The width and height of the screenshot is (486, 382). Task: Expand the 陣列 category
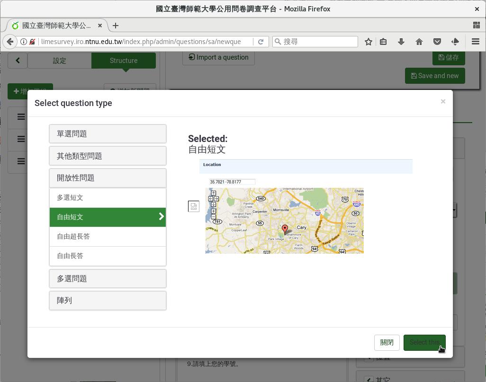[x=108, y=301]
